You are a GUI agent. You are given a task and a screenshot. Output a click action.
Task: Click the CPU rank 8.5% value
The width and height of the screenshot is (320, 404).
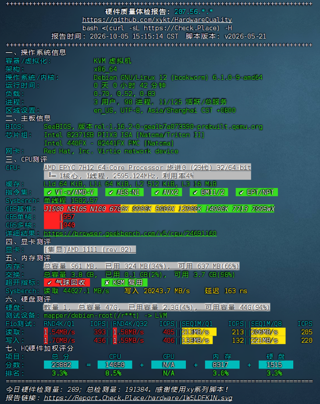(113, 373)
